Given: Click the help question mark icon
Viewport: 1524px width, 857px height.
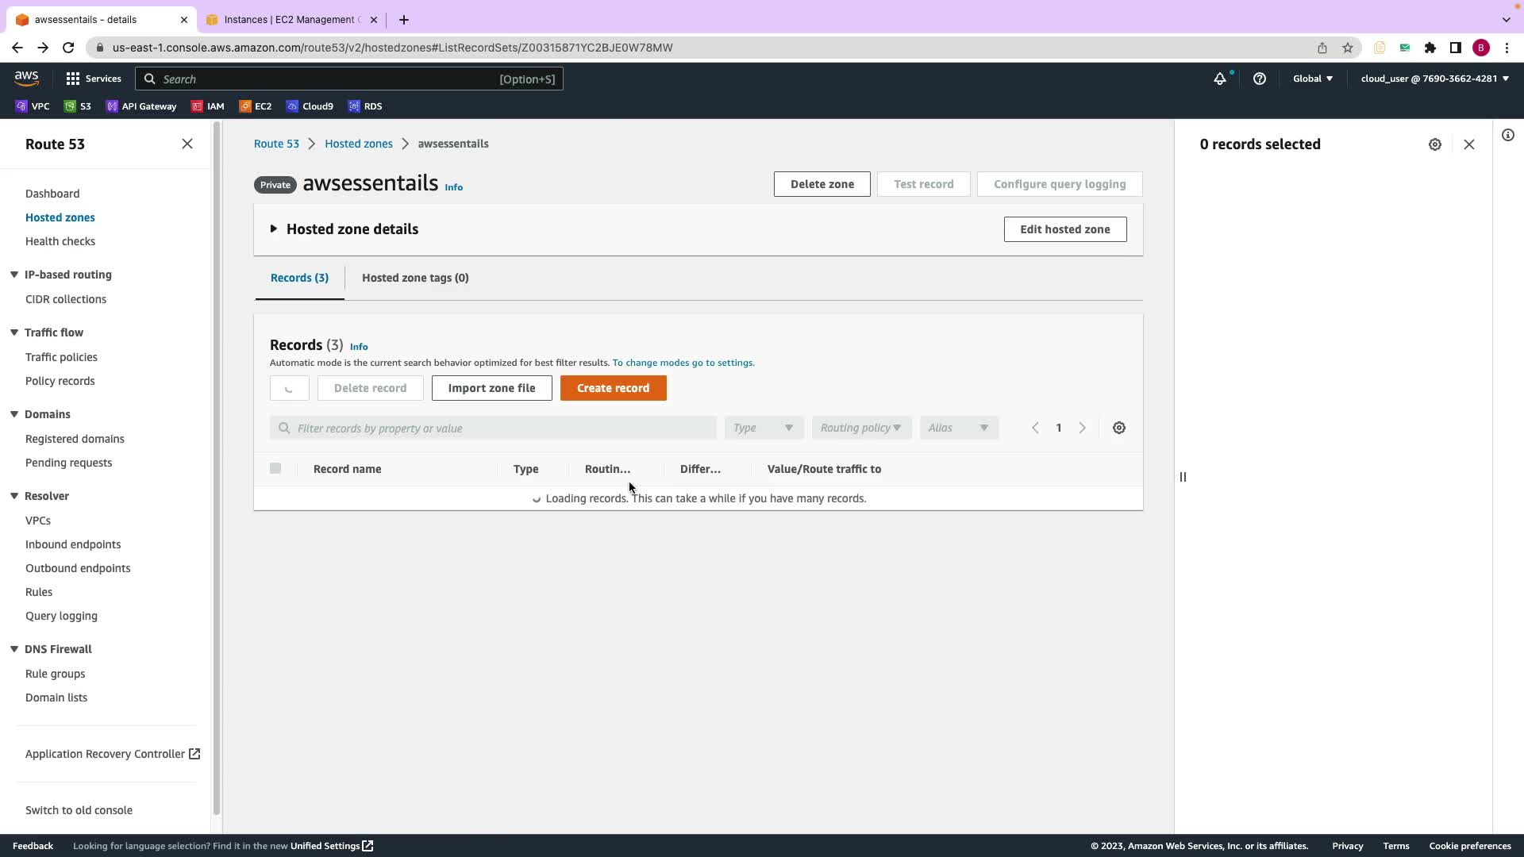Looking at the screenshot, I should point(1259,79).
